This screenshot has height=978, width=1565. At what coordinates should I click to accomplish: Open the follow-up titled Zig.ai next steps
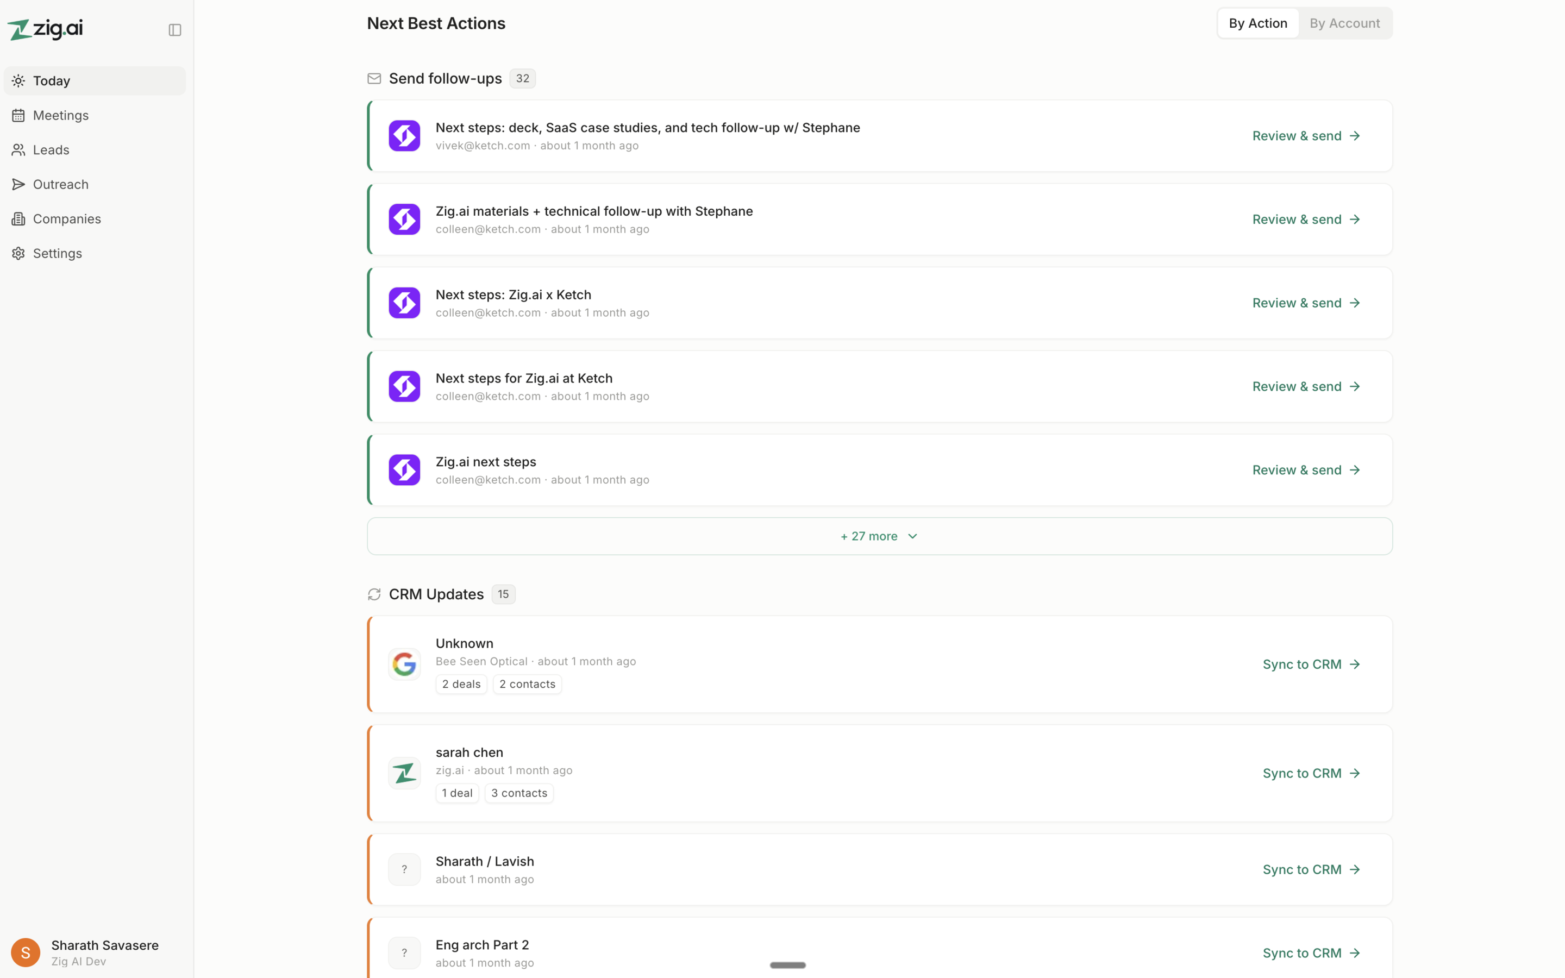point(486,462)
